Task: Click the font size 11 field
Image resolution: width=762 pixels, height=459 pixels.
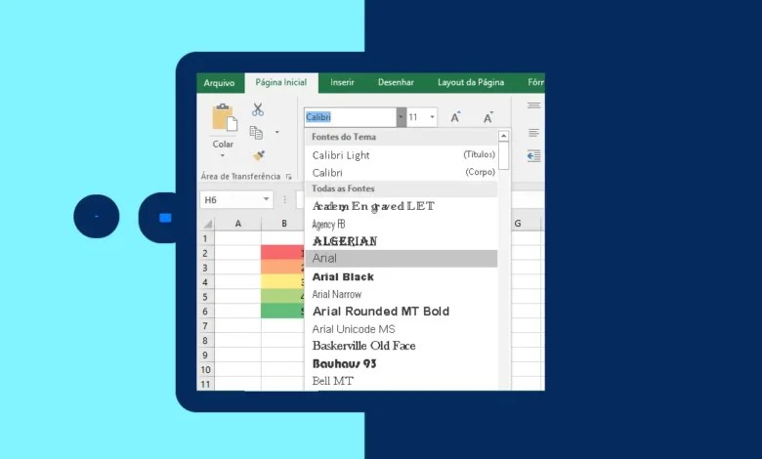Action: 417,117
